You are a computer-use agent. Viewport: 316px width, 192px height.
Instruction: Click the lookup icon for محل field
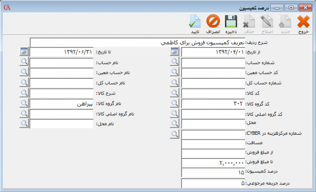point(175,124)
